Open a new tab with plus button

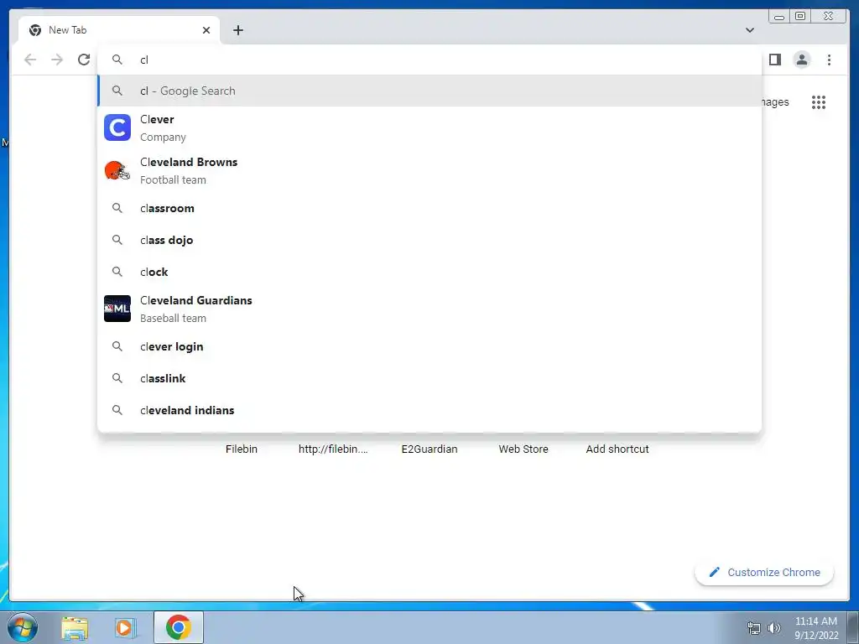[x=237, y=30]
